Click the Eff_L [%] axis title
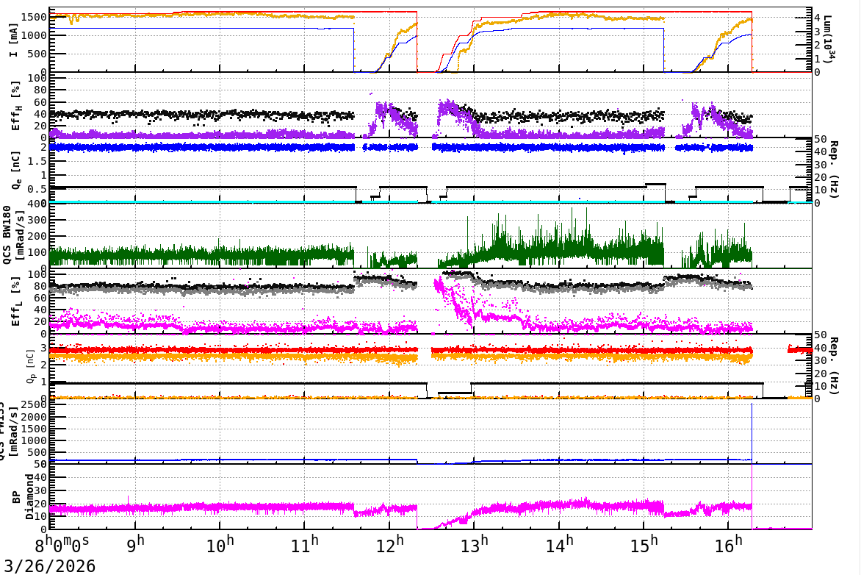The width and height of the screenshot is (861, 575). point(15,301)
